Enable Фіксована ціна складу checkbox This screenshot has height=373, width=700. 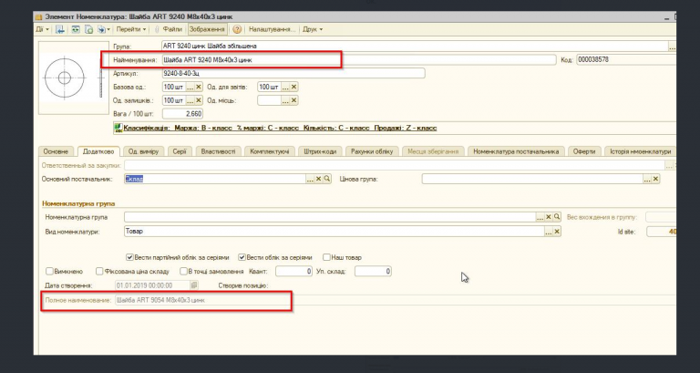point(99,271)
